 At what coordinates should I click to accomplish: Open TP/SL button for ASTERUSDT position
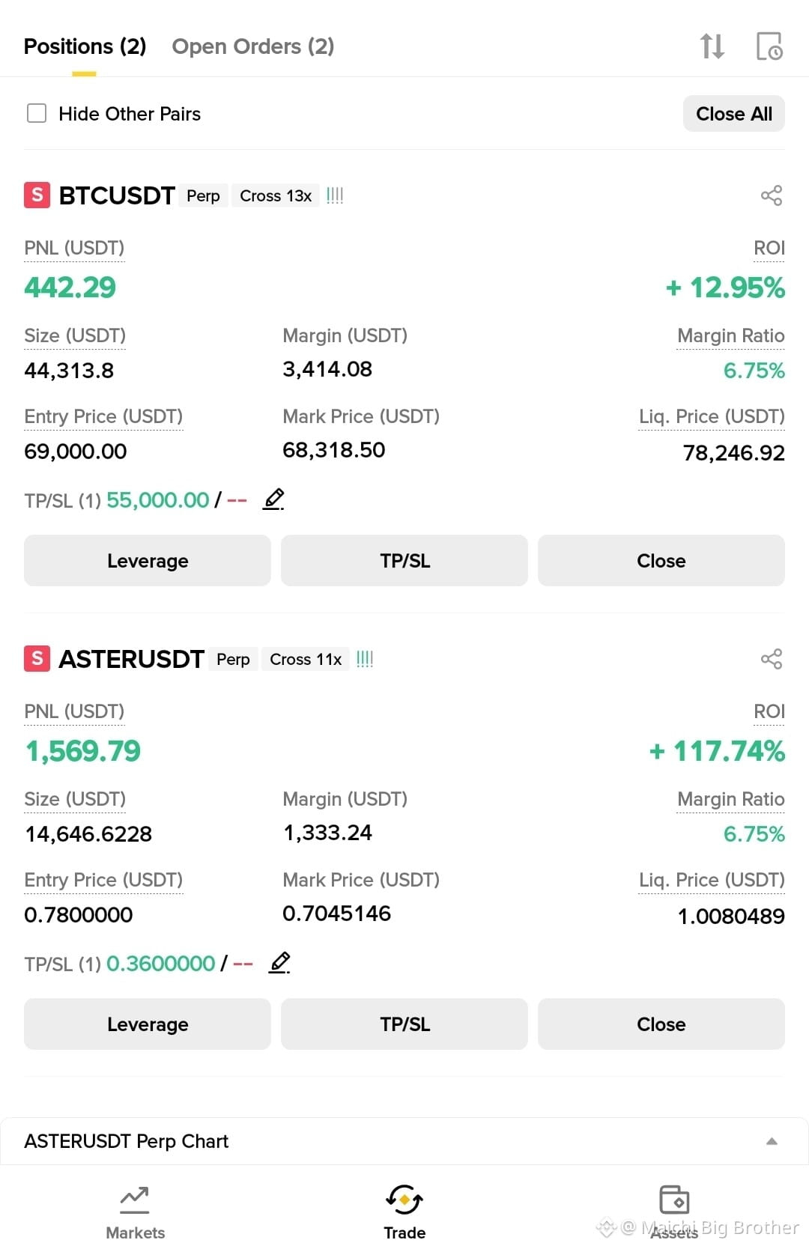[404, 1024]
